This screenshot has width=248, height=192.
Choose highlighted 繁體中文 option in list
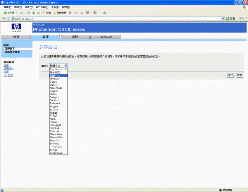click(x=59, y=76)
